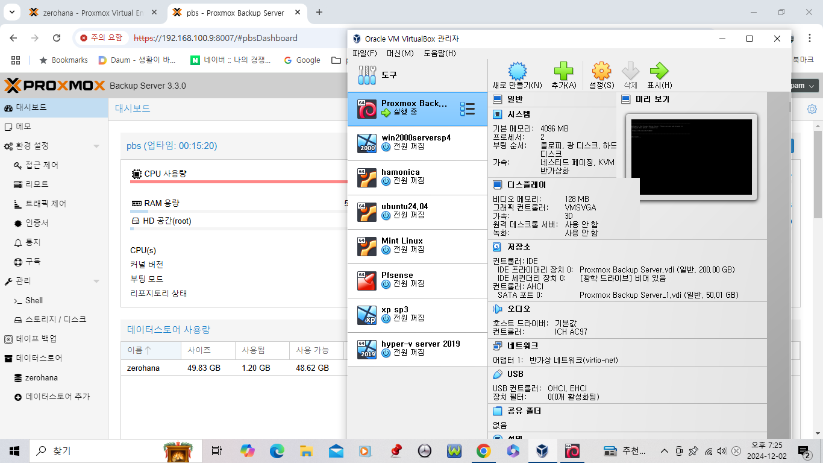
Task: Click the browser address bar URL
Action: [x=216, y=38]
